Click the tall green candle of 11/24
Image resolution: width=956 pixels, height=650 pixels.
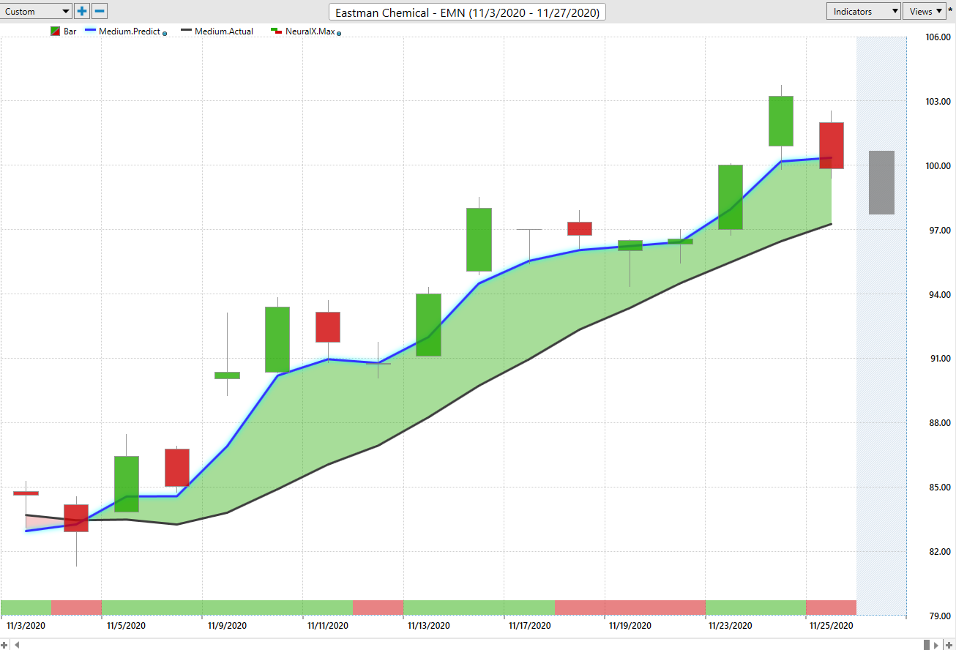[x=781, y=121]
